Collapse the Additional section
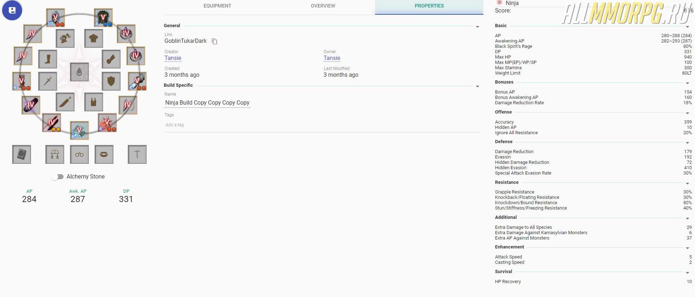 pos(687,218)
